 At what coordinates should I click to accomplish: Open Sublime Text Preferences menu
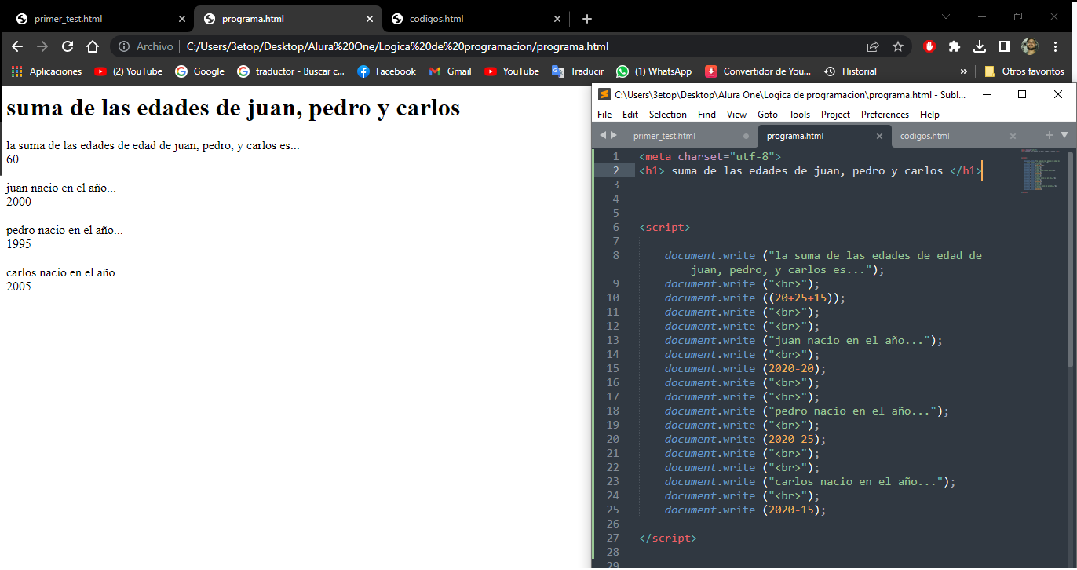pos(885,115)
